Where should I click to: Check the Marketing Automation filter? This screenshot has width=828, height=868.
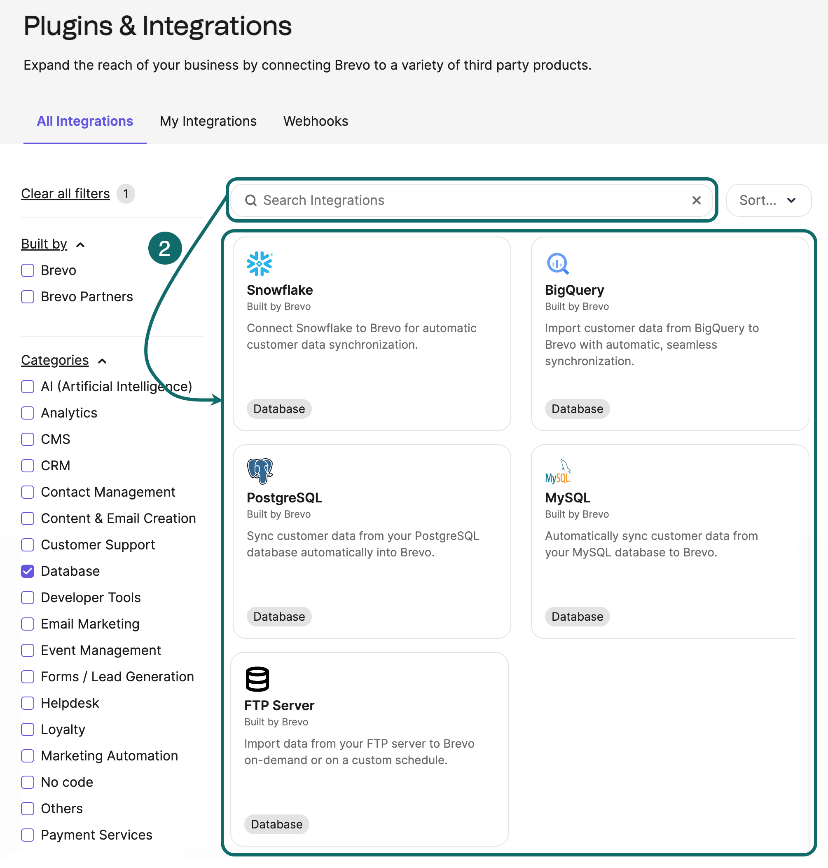point(27,756)
